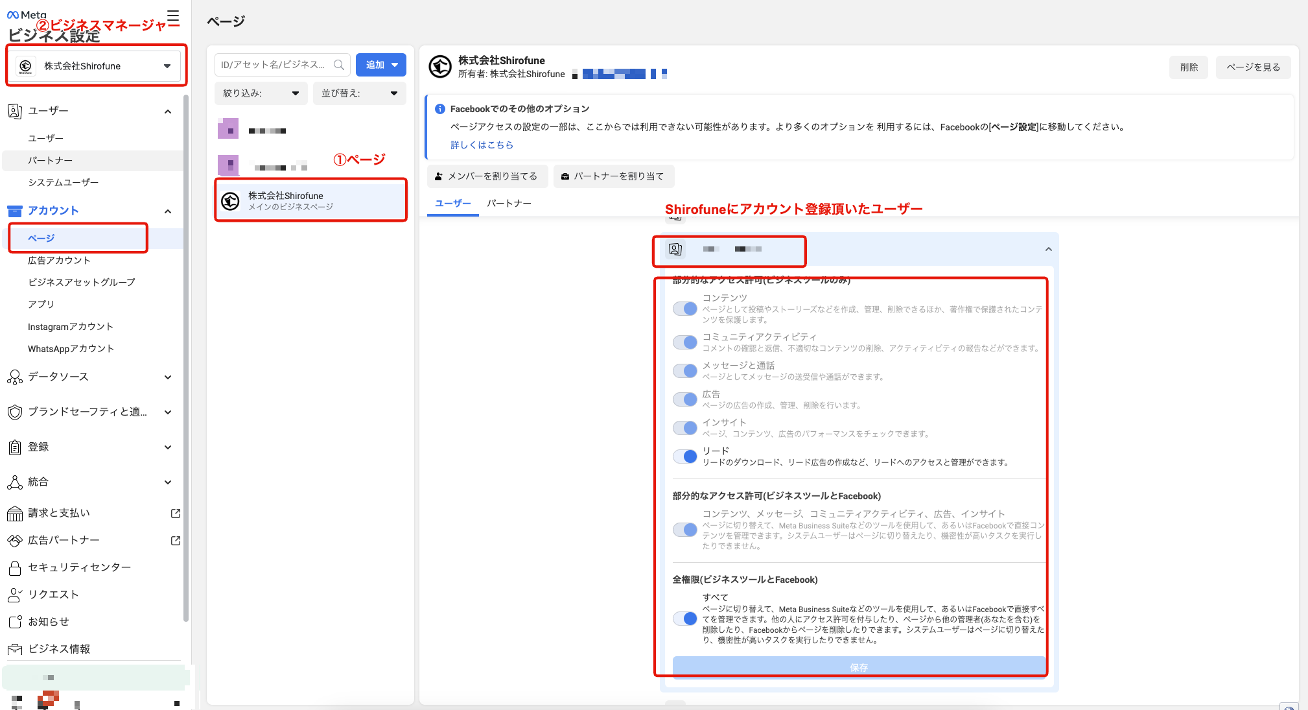Select 株式会社Shirofune main business page row
Screen dimensions: 1308x710
pos(310,201)
